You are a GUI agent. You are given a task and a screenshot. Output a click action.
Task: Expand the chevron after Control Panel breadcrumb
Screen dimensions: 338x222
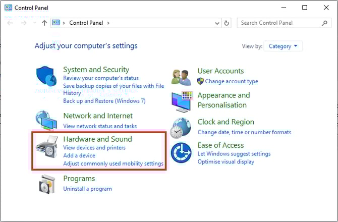pyautogui.click(x=108, y=23)
